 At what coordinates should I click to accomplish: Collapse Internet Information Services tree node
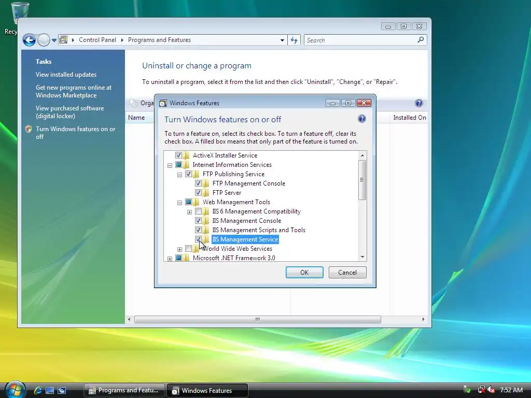coord(170,165)
